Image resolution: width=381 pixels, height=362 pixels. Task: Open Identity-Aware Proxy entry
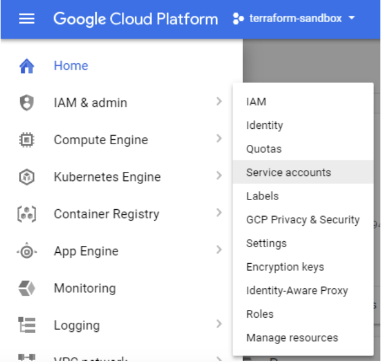coord(303,290)
